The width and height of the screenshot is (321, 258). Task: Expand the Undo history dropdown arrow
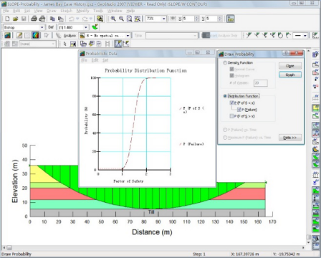(77, 19)
